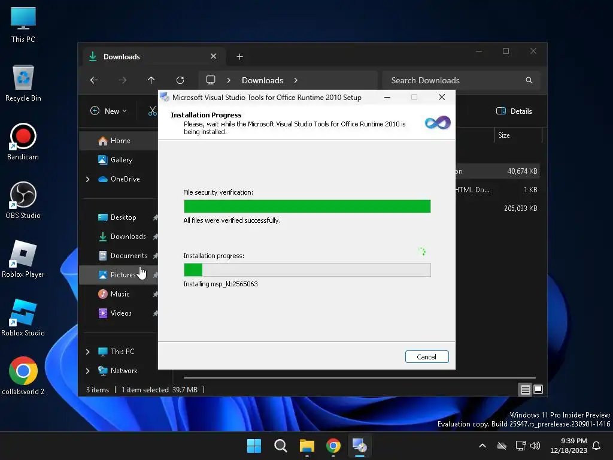Open OneDrive in the navigation pane
This screenshot has width=613, height=460.
[119, 178]
